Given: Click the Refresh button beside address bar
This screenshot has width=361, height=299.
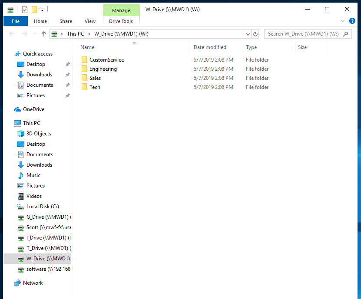Looking at the screenshot, I should [x=255, y=34].
